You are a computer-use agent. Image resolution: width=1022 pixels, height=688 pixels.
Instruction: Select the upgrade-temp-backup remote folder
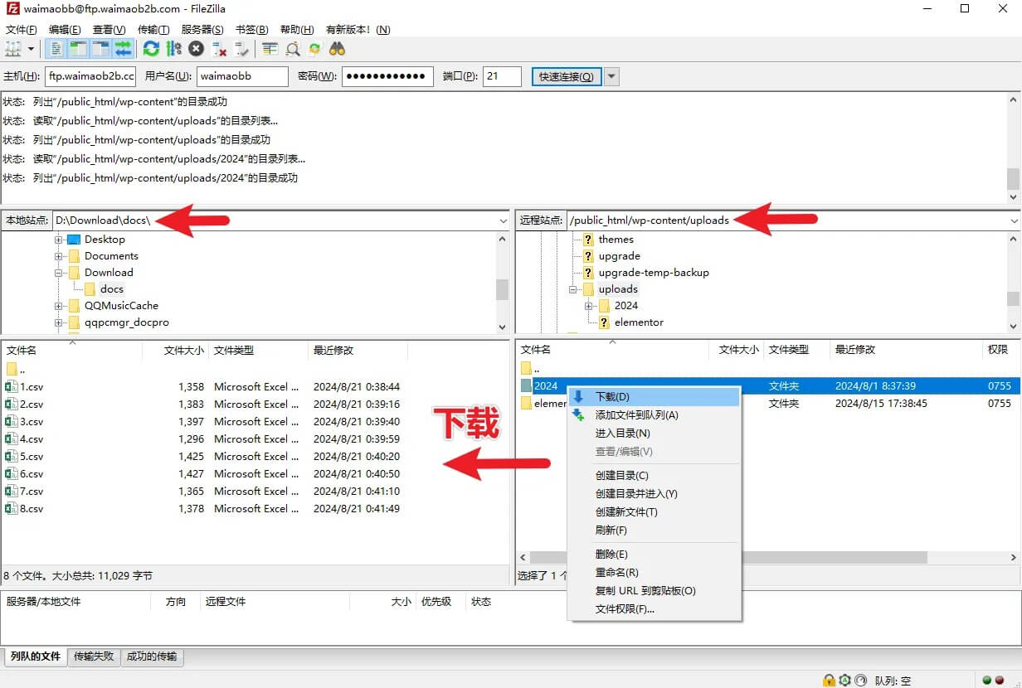tap(654, 272)
